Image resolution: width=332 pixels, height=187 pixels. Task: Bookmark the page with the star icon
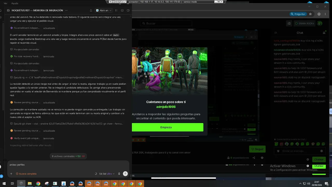click(310, 14)
